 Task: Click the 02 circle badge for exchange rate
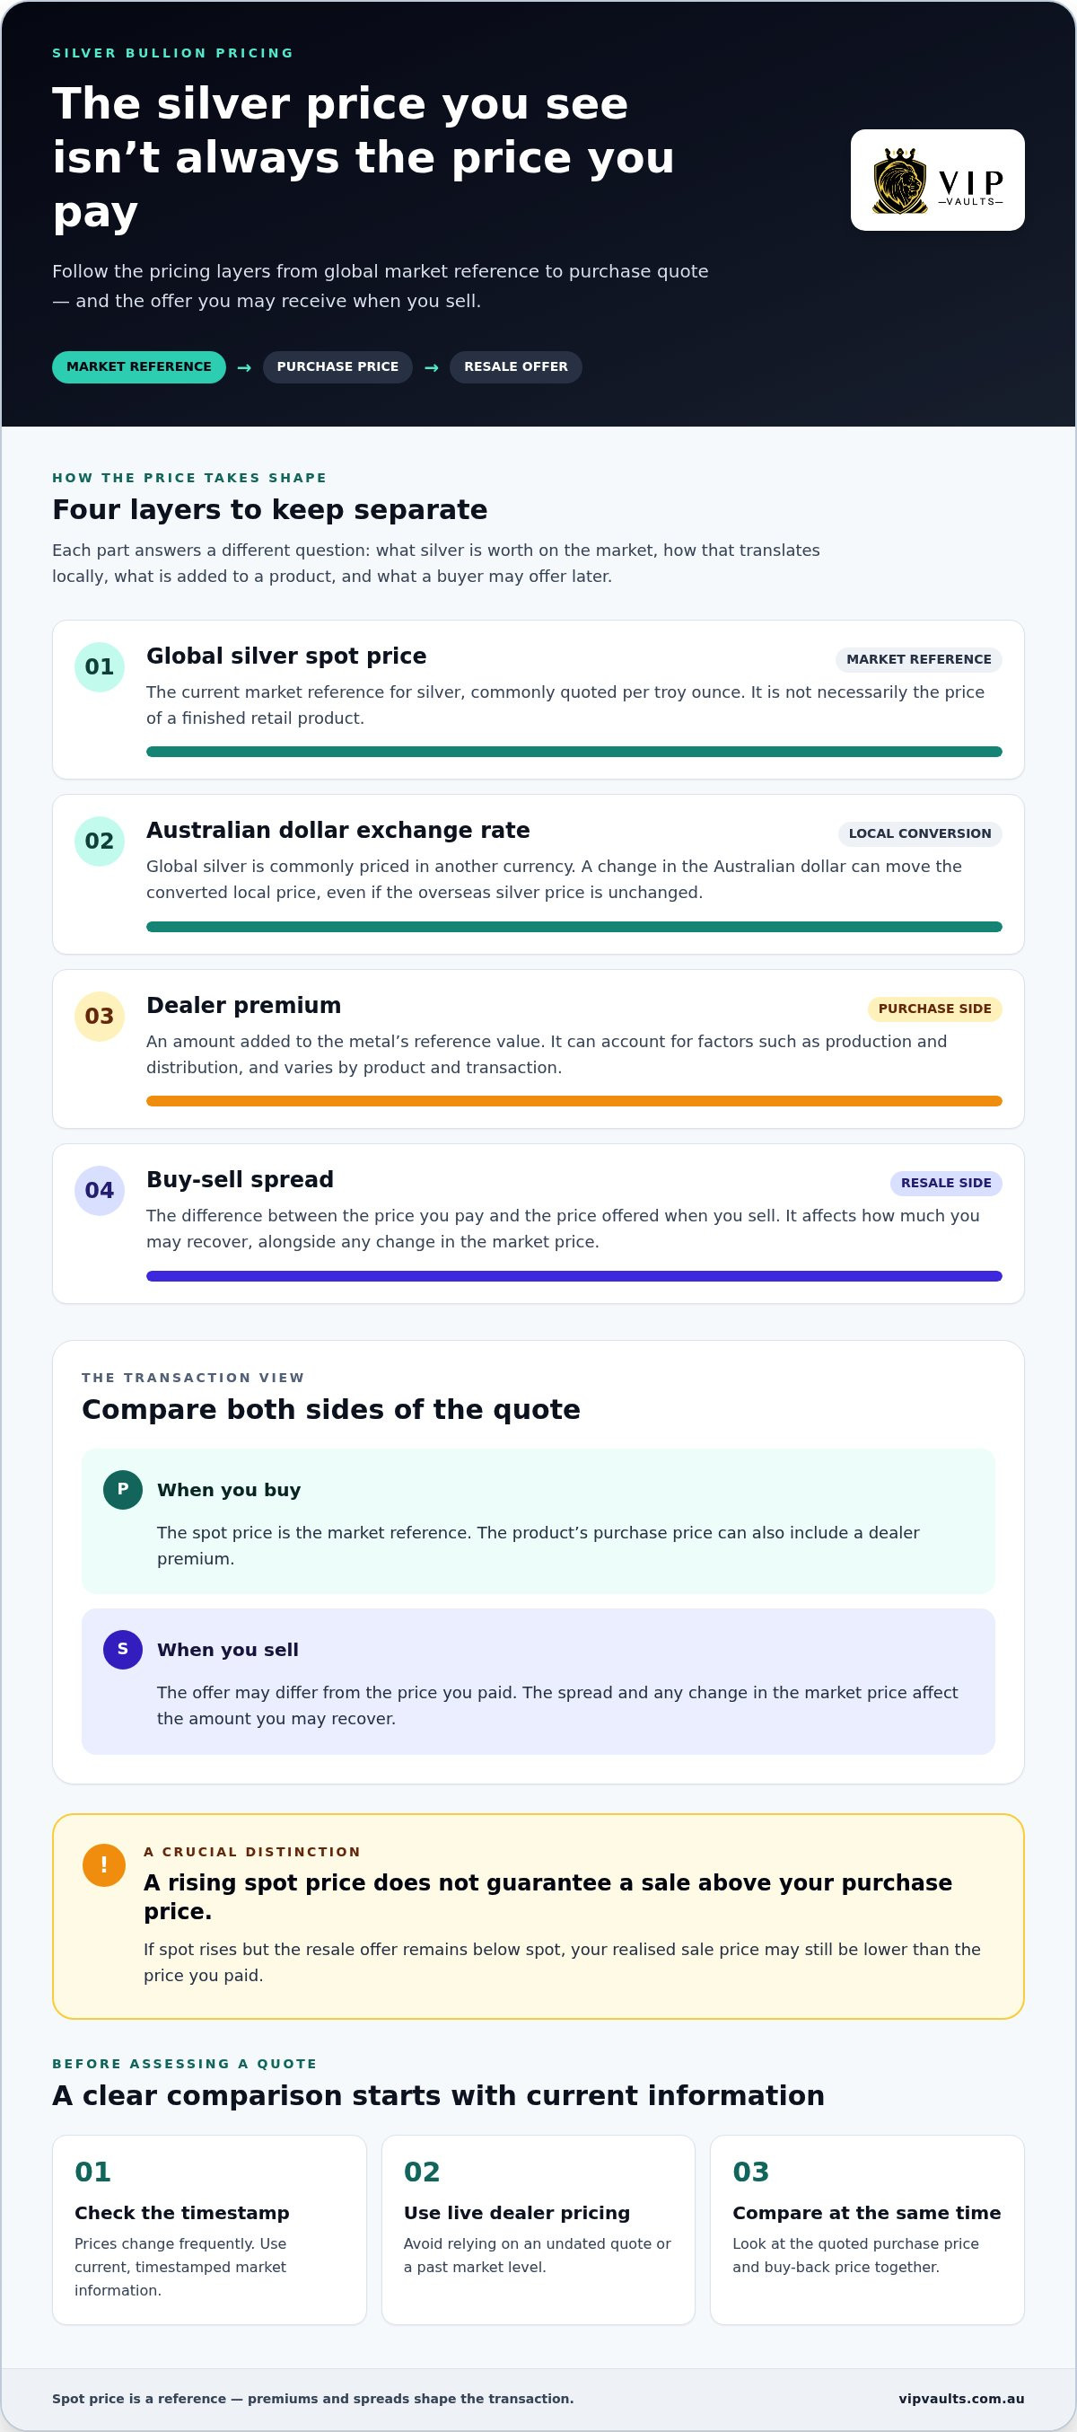click(x=100, y=842)
